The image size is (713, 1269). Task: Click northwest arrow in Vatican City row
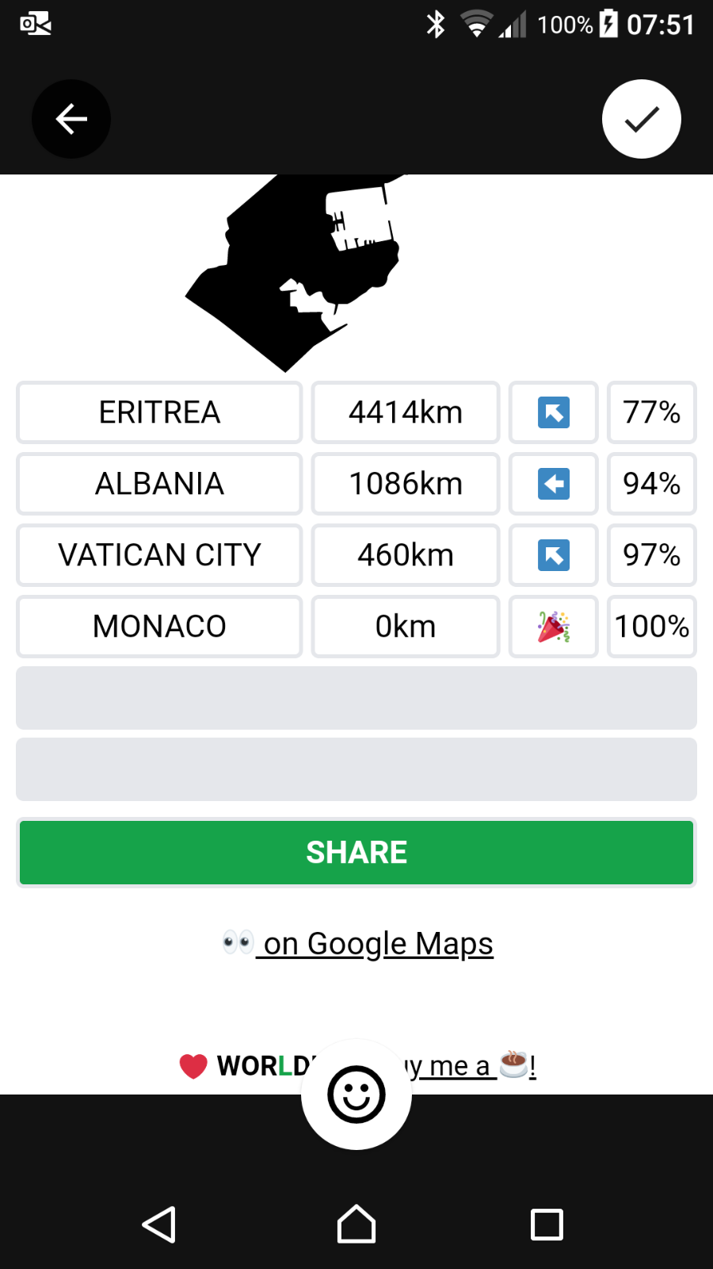click(554, 555)
